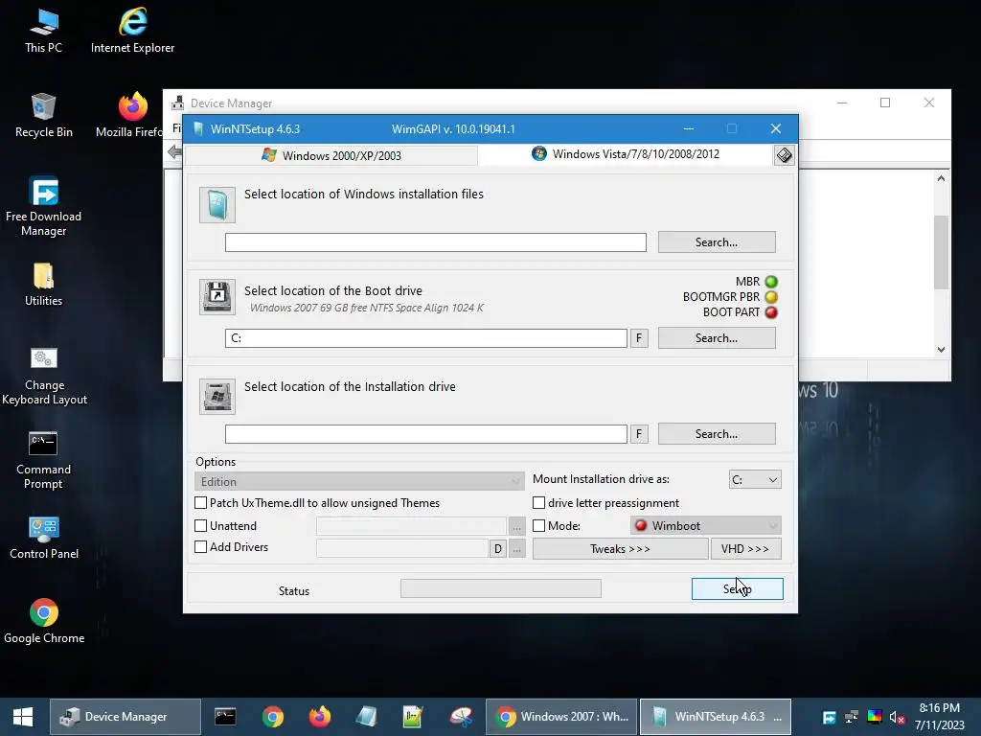Launch the Notepad++ taskbar icon
Screen dimensions: 981x736
click(413, 717)
